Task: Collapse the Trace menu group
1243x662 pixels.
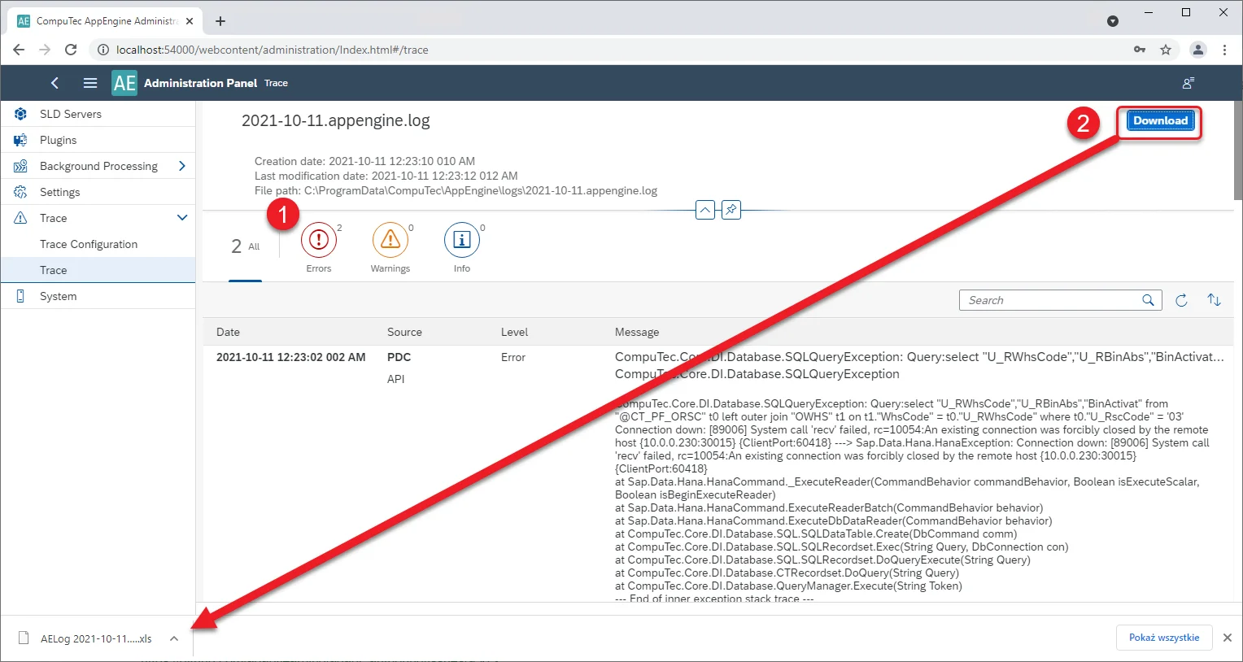Action: [181, 218]
